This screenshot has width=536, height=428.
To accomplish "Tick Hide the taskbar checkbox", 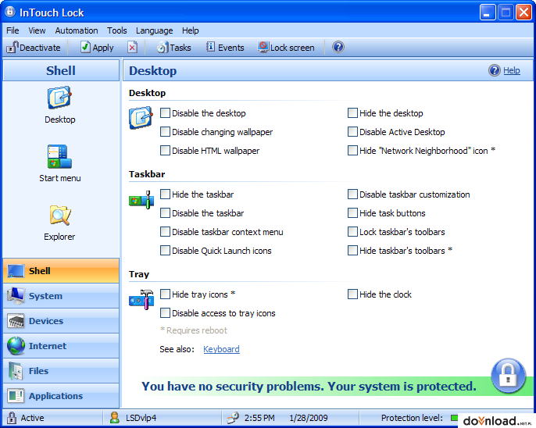I will coord(165,194).
